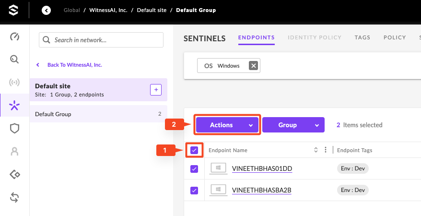Image resolution: width=421 pixels, height=216 pixels.
Task: Open the Actions dropdown
Action: [227, 125]
